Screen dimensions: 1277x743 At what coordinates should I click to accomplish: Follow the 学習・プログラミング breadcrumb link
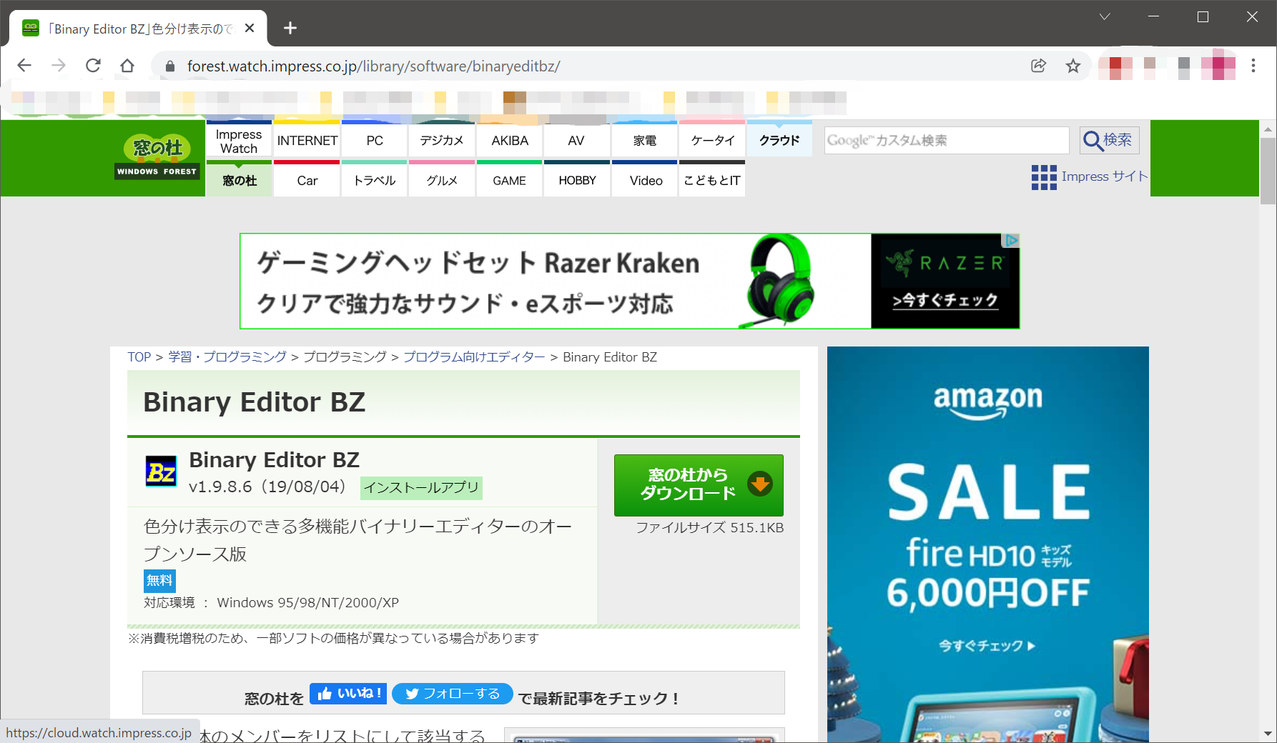[227, 356]
